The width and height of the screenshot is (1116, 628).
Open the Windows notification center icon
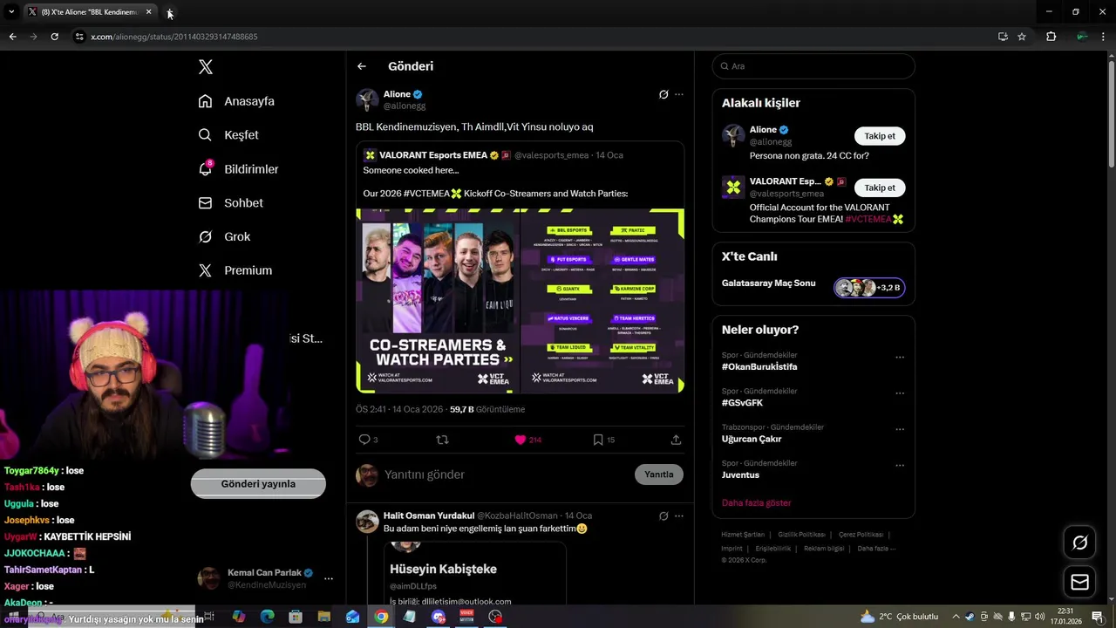[1098, 617]
